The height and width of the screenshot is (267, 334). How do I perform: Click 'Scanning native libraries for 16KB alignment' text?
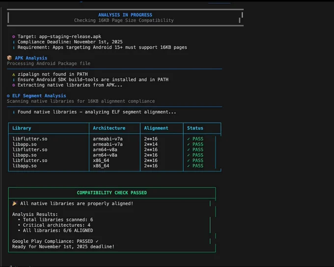pyautogui.click(x=81, y=101)
